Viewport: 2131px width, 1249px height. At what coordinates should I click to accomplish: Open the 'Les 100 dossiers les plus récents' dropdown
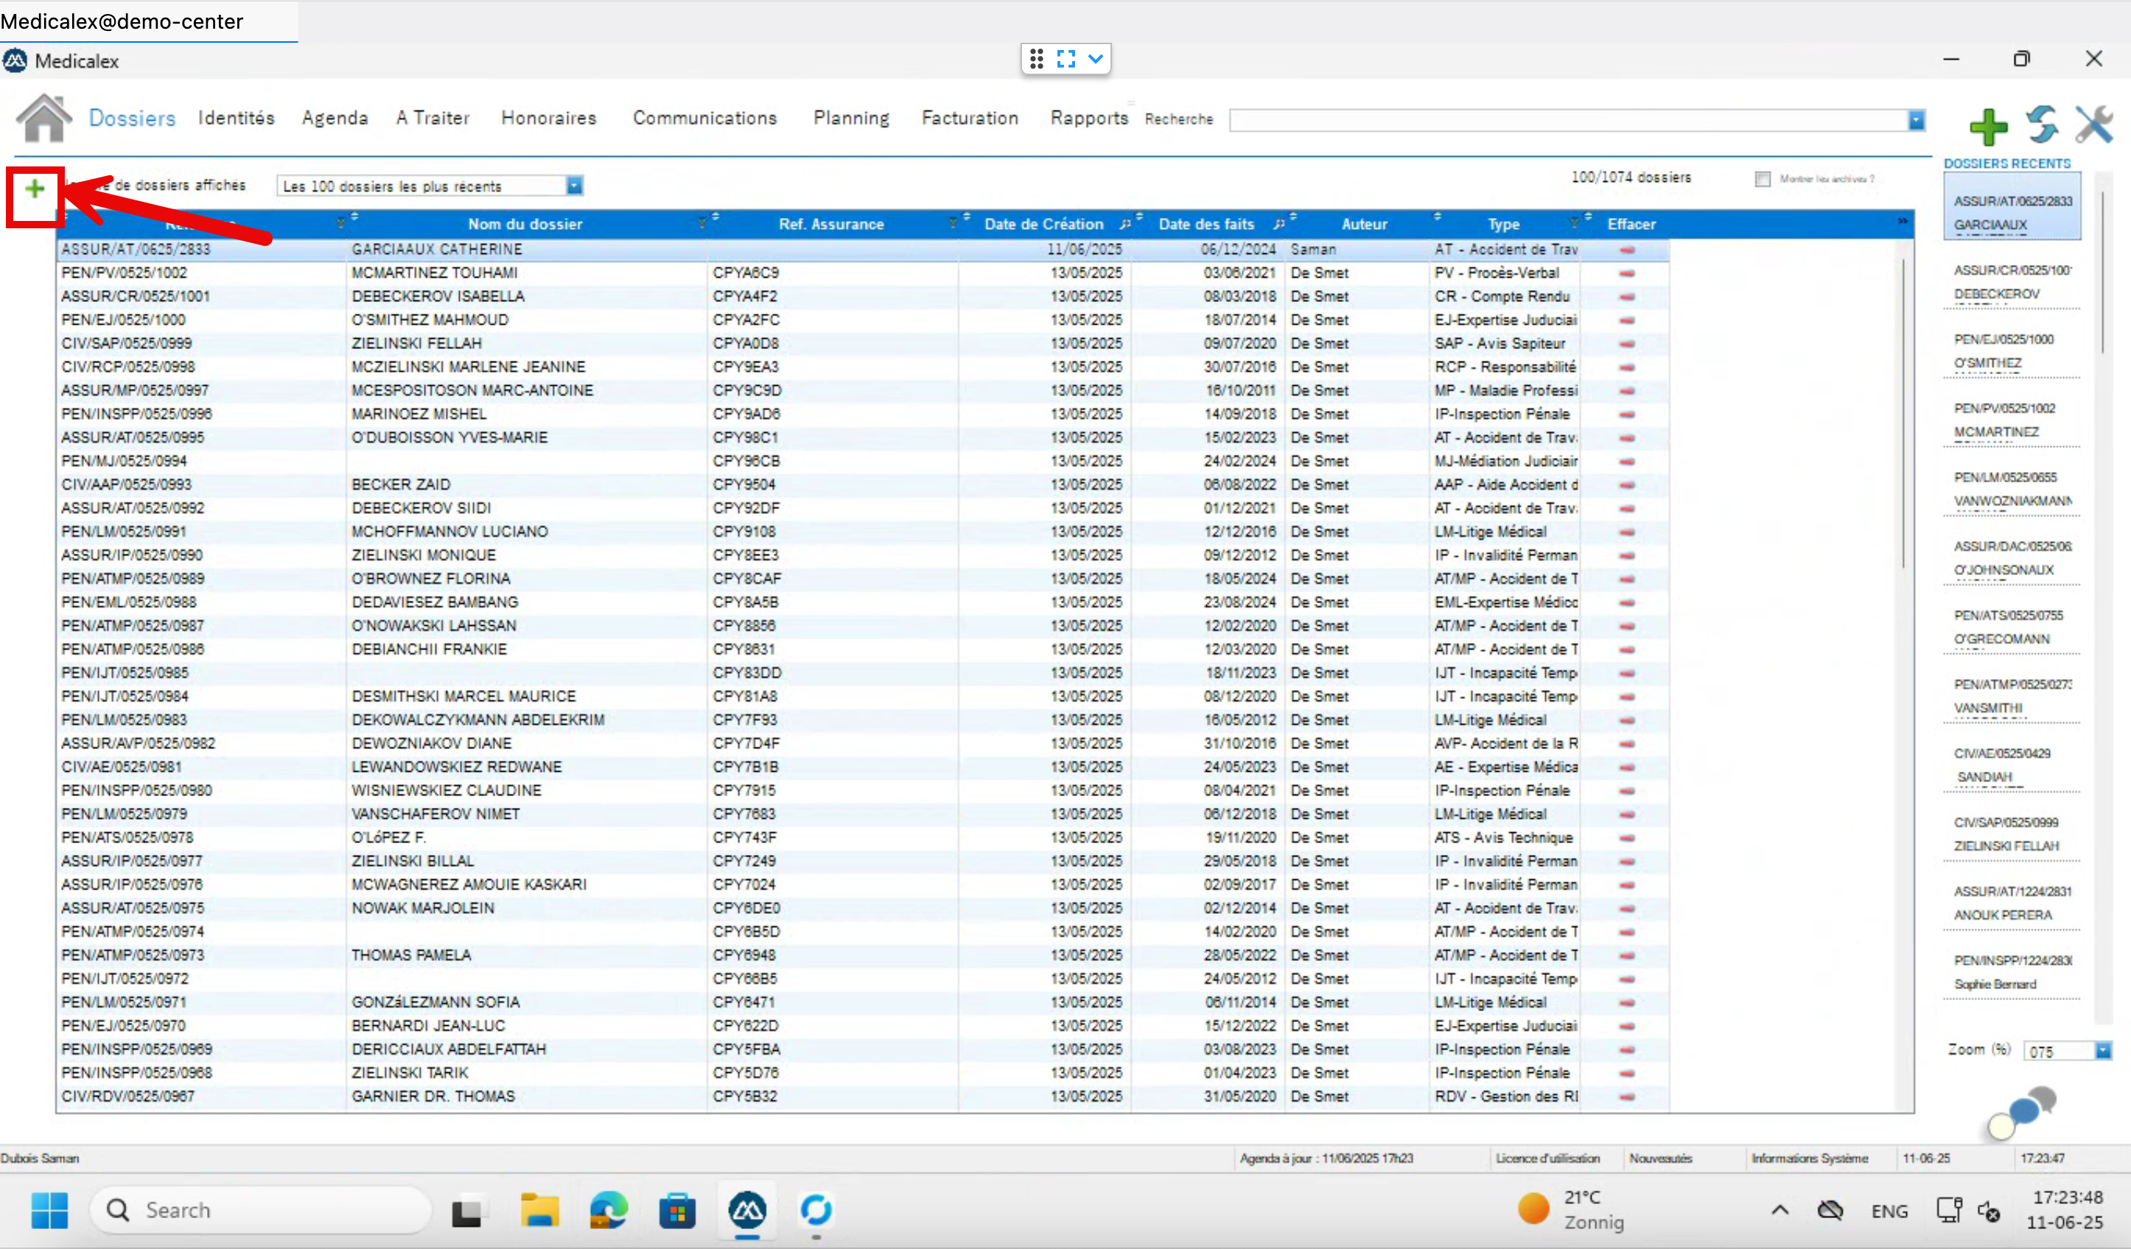[x=574, y=186]
